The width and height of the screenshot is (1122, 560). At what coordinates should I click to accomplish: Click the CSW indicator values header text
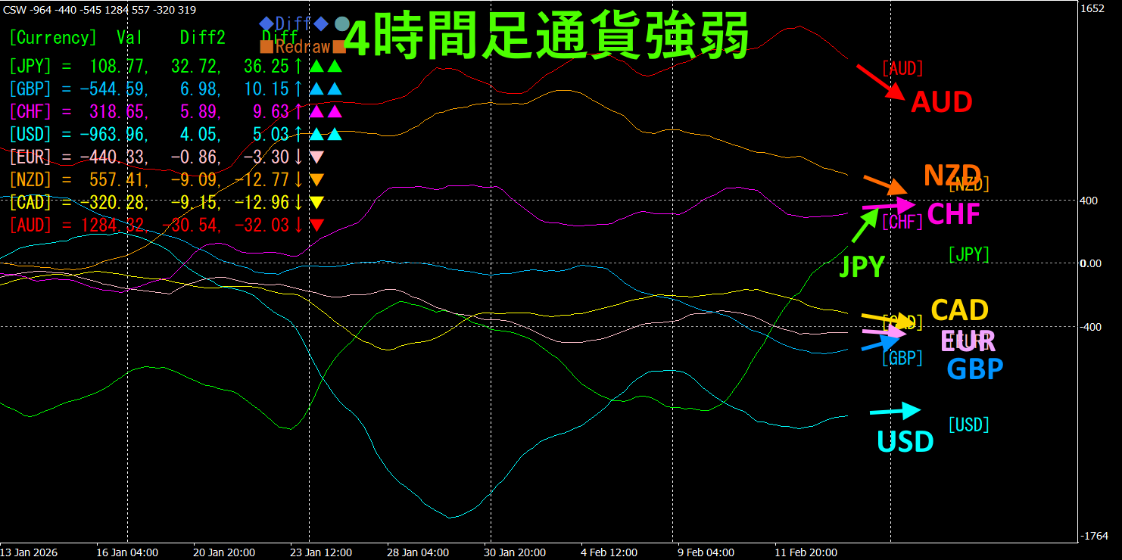[100, 9]
